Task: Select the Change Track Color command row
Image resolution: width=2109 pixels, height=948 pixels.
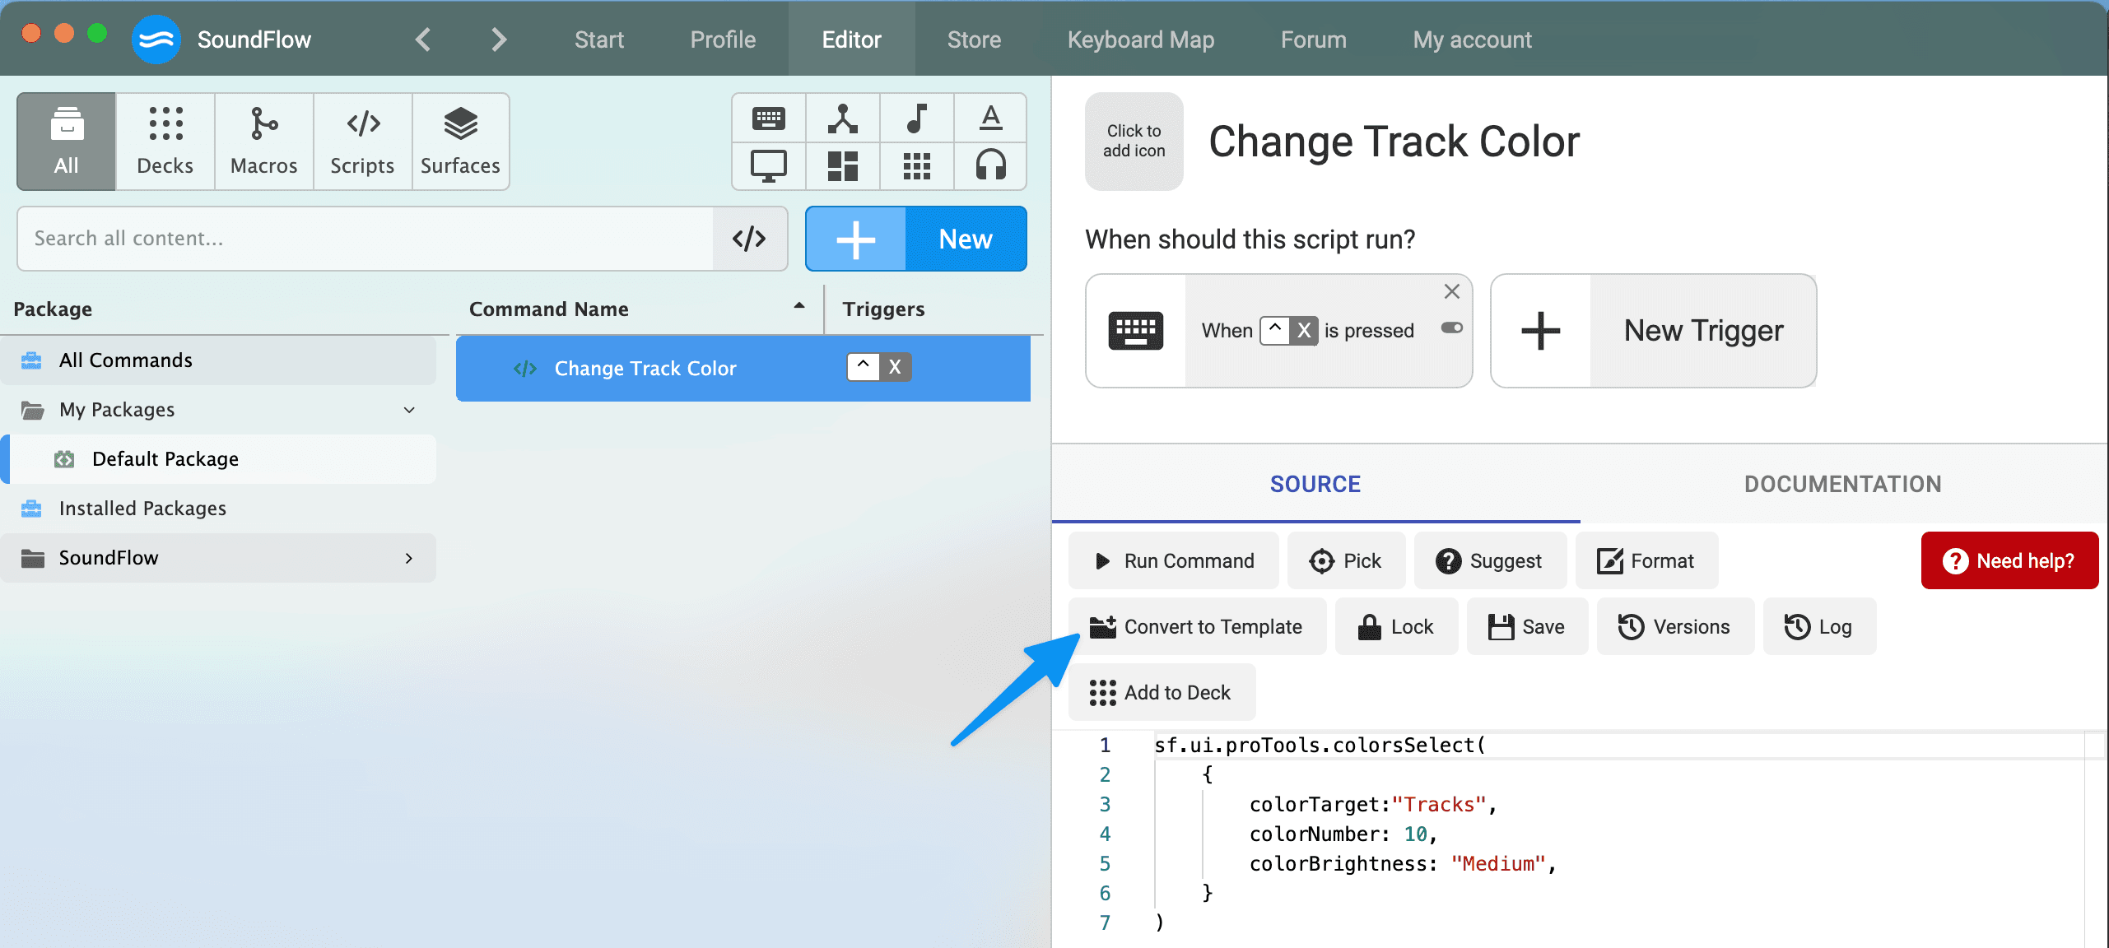Action: tap(743, 369)
